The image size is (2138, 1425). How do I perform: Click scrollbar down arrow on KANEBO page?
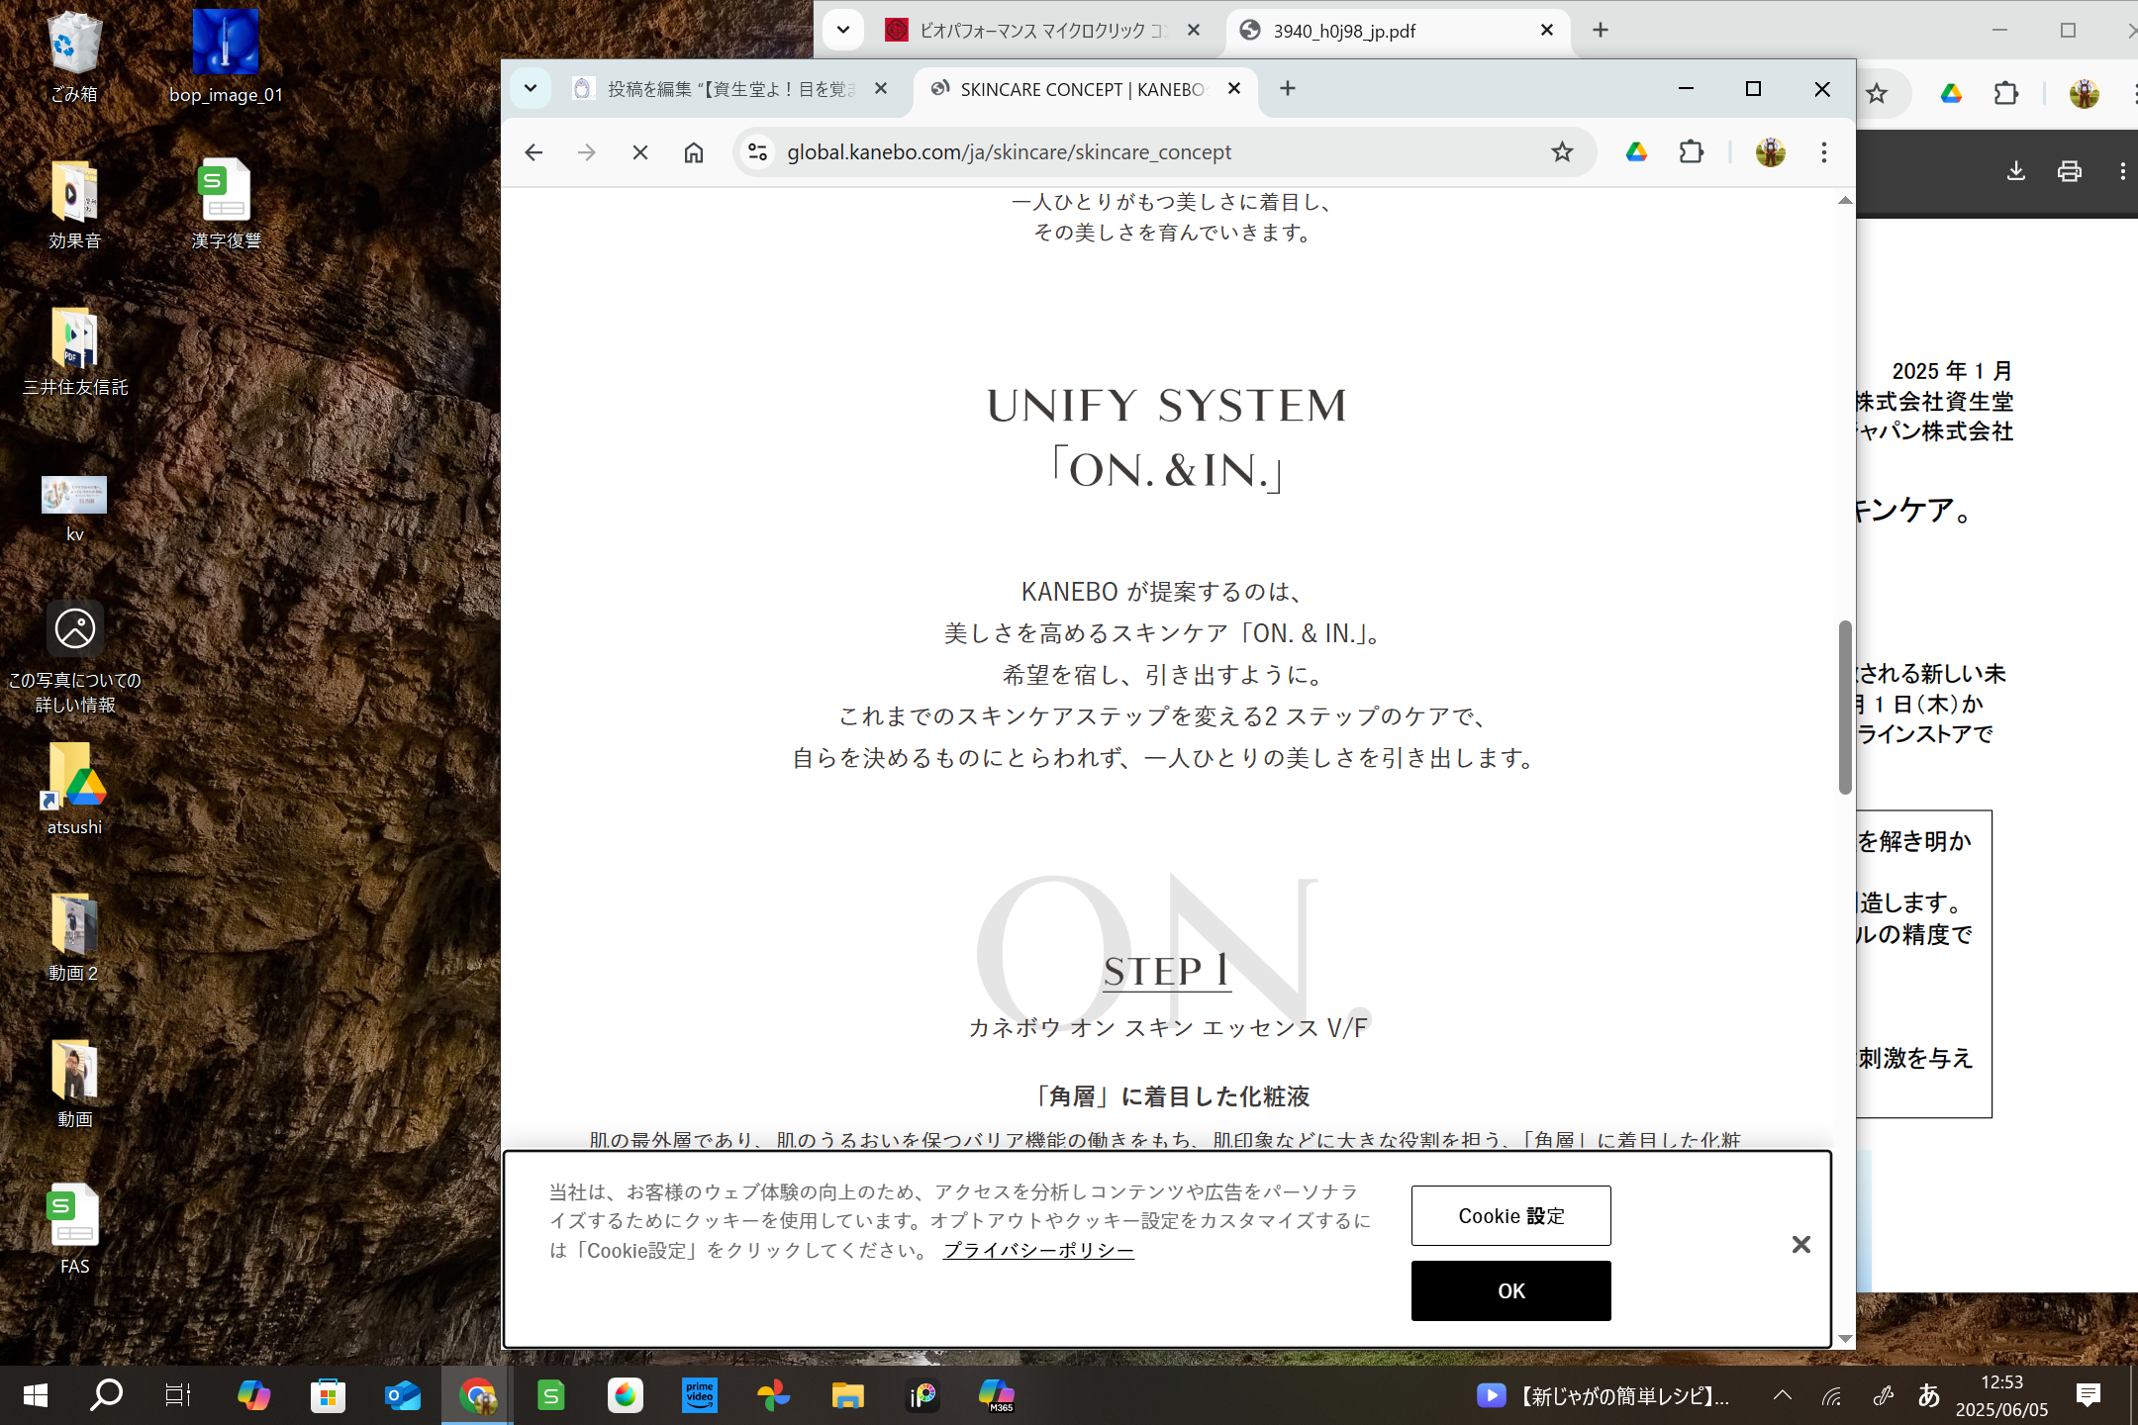(x=1844, y=1339)
